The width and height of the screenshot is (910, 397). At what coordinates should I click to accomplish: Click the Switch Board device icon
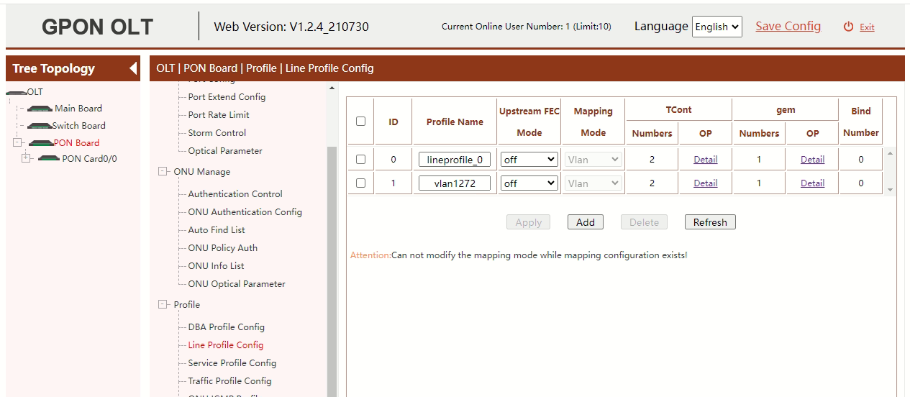[40, 126]
